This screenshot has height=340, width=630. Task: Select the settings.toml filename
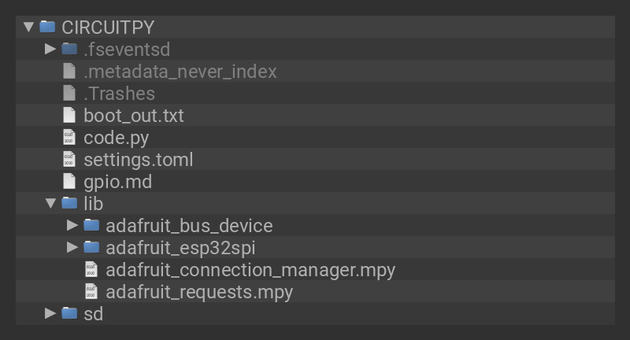click(x=138, y=160)
